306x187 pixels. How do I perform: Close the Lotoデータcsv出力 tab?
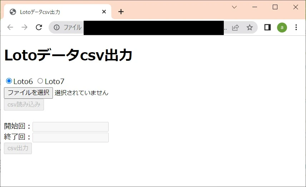(104, 12)
